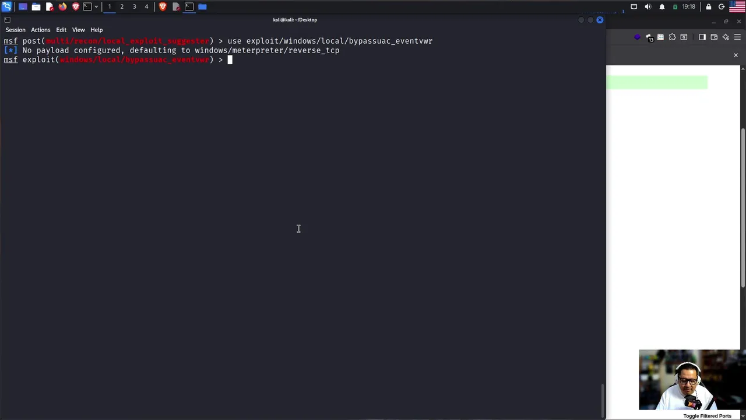Open the notifications bell icon
The width and height of the screenshot is (746, 420).
pos(662,6)
